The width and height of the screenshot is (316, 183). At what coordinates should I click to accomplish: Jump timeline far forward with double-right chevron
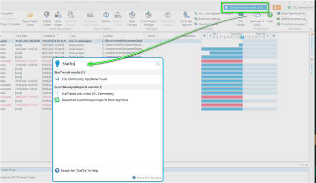pos(274,36)
